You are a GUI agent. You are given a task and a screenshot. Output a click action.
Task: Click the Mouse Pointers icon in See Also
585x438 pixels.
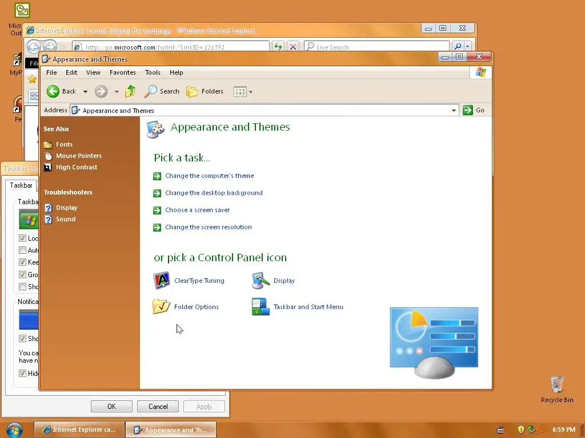point(48,156)
